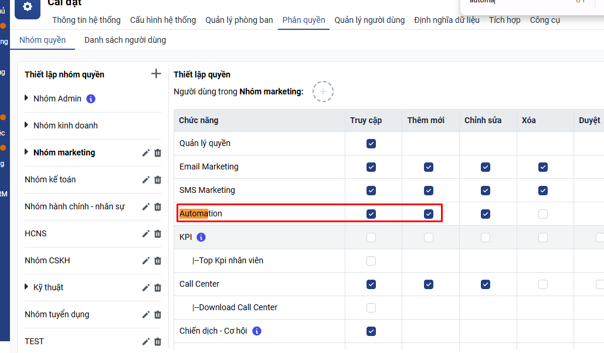The width and height of the screenshot is (604, 353).
Task: Click the plus icon to add permission group
Action: (x=156, y=74)
